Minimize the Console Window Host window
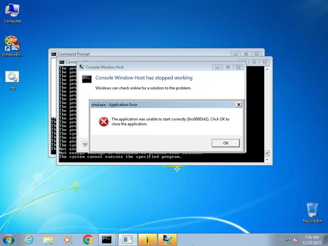The width and height of the screenshot is (328, 246). click(x=217, y=67)
